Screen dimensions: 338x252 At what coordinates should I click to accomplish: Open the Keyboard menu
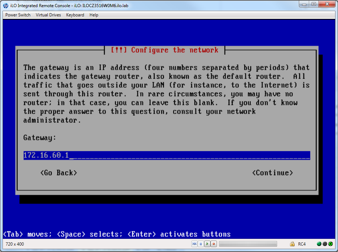pos(75,15)
